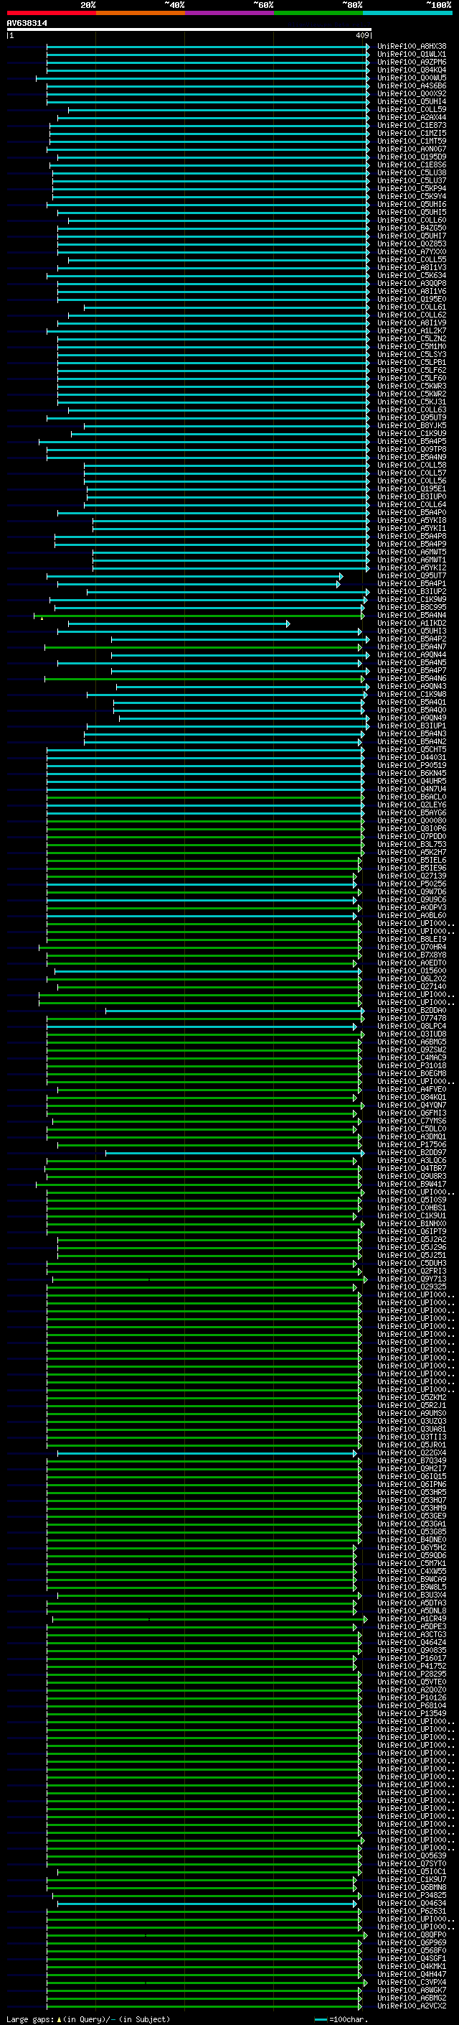Viewport: 459px width, 2025px height.
Task: Click the '=100char.' scale legend
Action: (x=349, y=2019)
